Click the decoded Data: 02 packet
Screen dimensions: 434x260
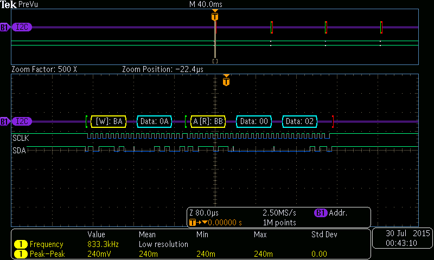pos(299,121)
